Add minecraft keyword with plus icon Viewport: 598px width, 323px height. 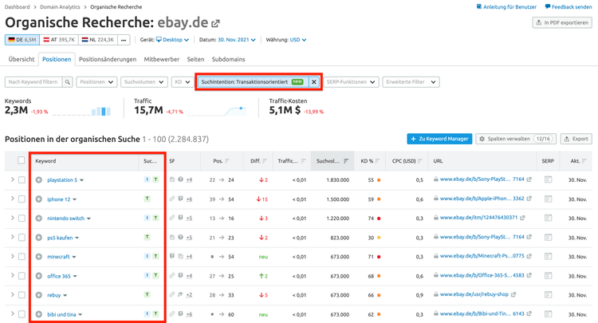click(39, 257)
